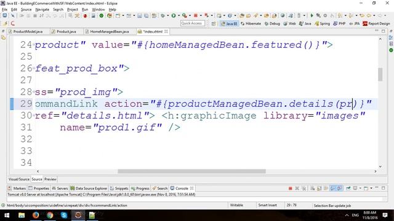
Task: Switch to Report Design perspective
Action: pos(376,23)
